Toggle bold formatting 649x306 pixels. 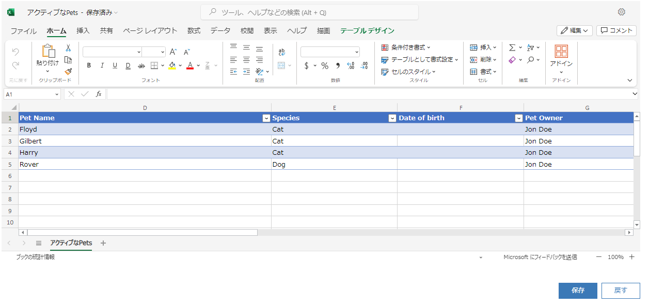(x=89, y=66)
